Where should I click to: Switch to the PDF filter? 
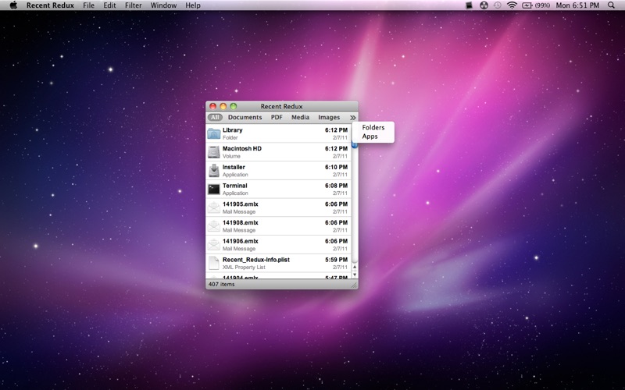click(277, 117)
